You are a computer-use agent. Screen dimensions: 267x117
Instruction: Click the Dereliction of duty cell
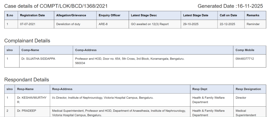pos(68,24)
